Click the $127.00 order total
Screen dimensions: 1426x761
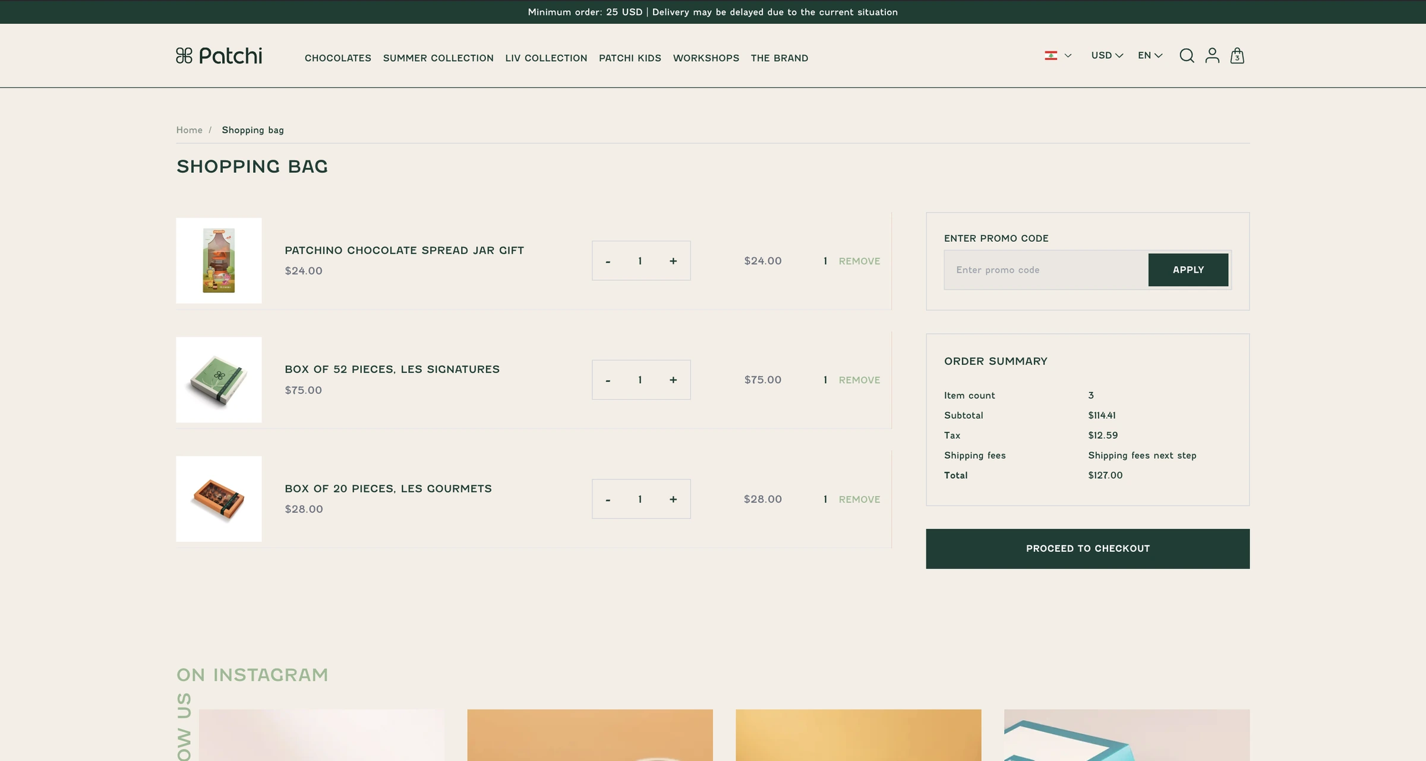1105,475
